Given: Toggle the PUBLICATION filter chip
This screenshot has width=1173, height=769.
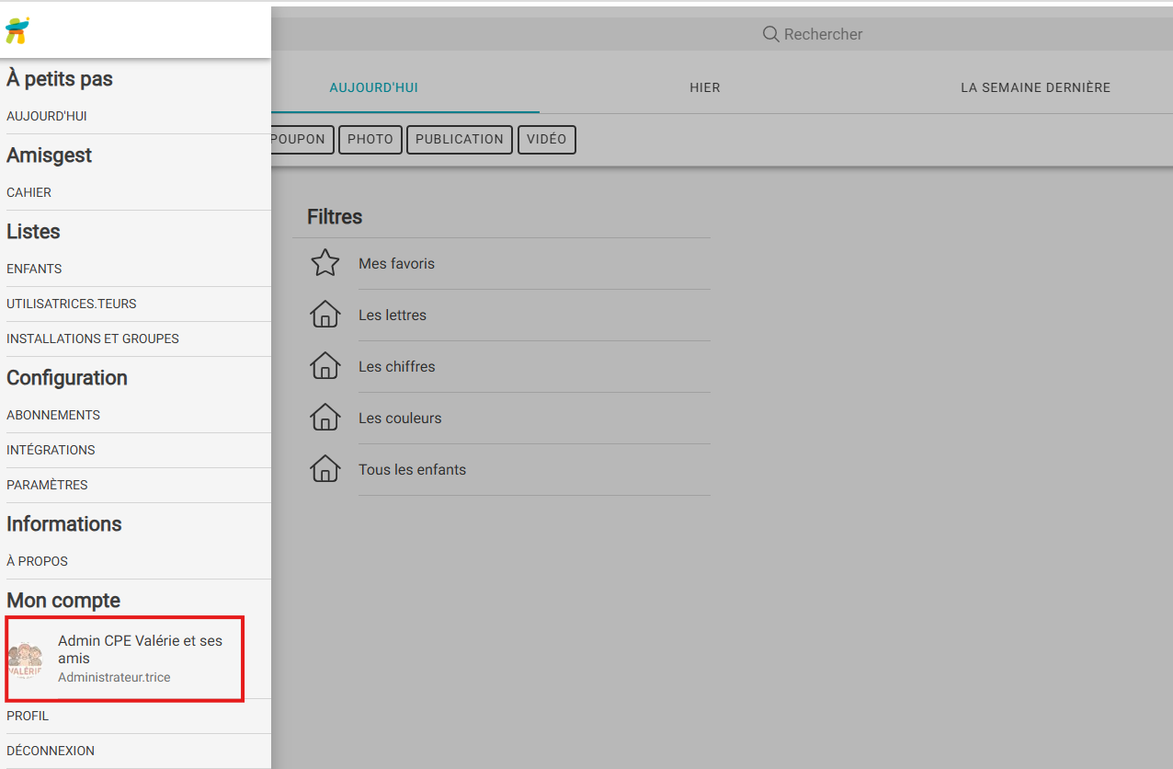Looking at the screenshot, I should (460, 140).
